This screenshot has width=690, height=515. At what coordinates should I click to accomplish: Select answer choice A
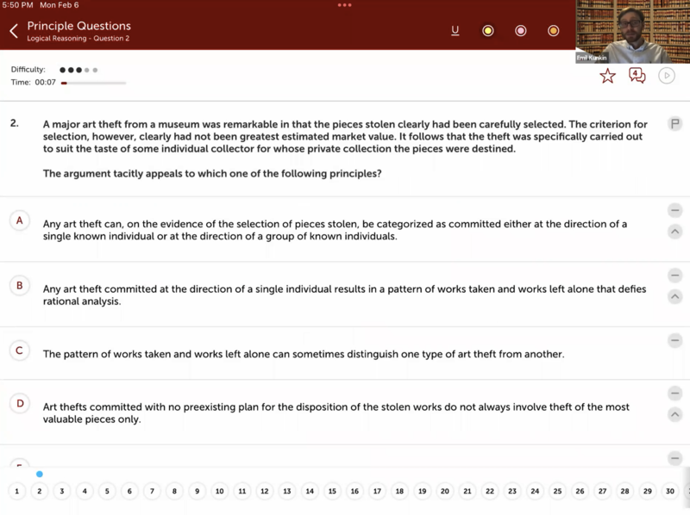click(x=20, y=220)
